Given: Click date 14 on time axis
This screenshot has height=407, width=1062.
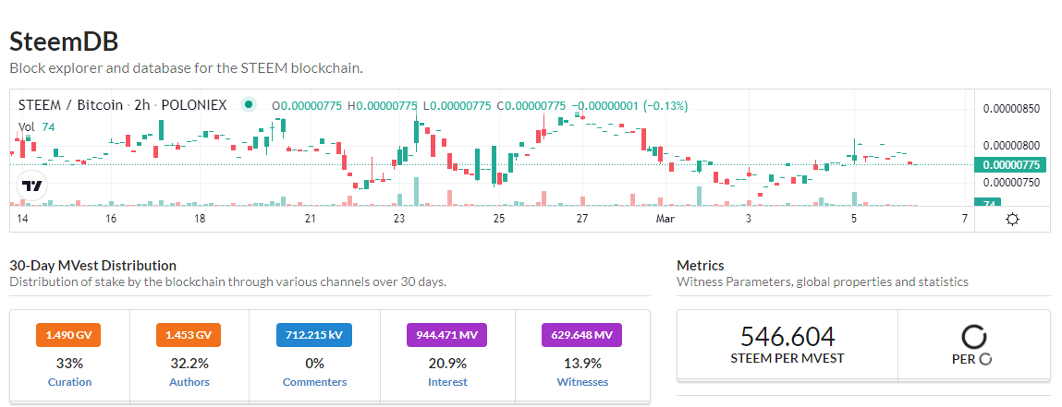Looking at the screenshot, I should [x=21, y=219].
